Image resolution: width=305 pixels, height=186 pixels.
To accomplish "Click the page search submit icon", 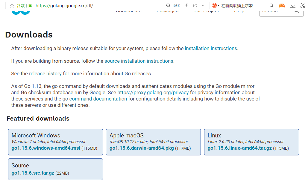I will coord(297,12).
